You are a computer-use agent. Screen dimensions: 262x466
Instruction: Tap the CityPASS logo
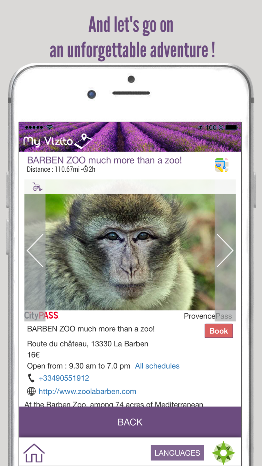41,315
